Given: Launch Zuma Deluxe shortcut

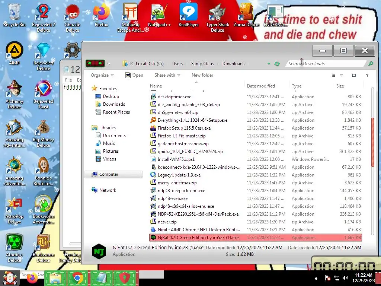Looking at the screenshot, I should (246, 15).
